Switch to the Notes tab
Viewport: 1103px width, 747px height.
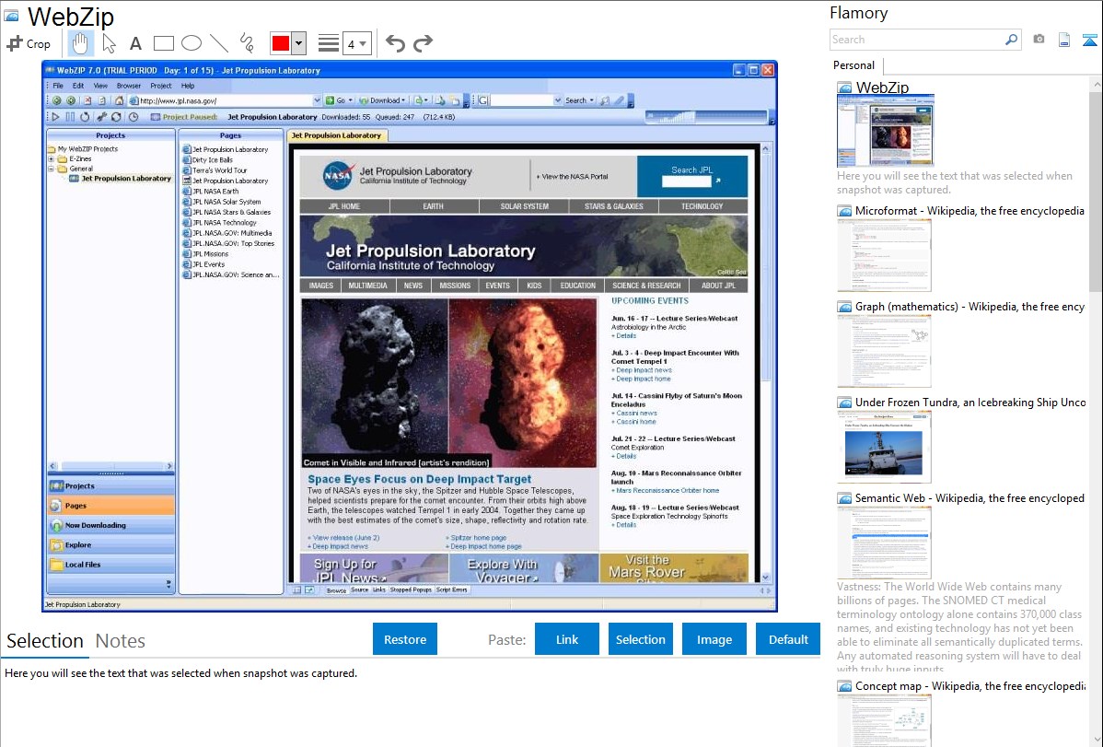point(121,641)
